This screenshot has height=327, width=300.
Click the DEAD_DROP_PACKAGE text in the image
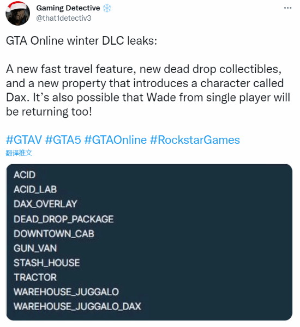click(64, 219)
